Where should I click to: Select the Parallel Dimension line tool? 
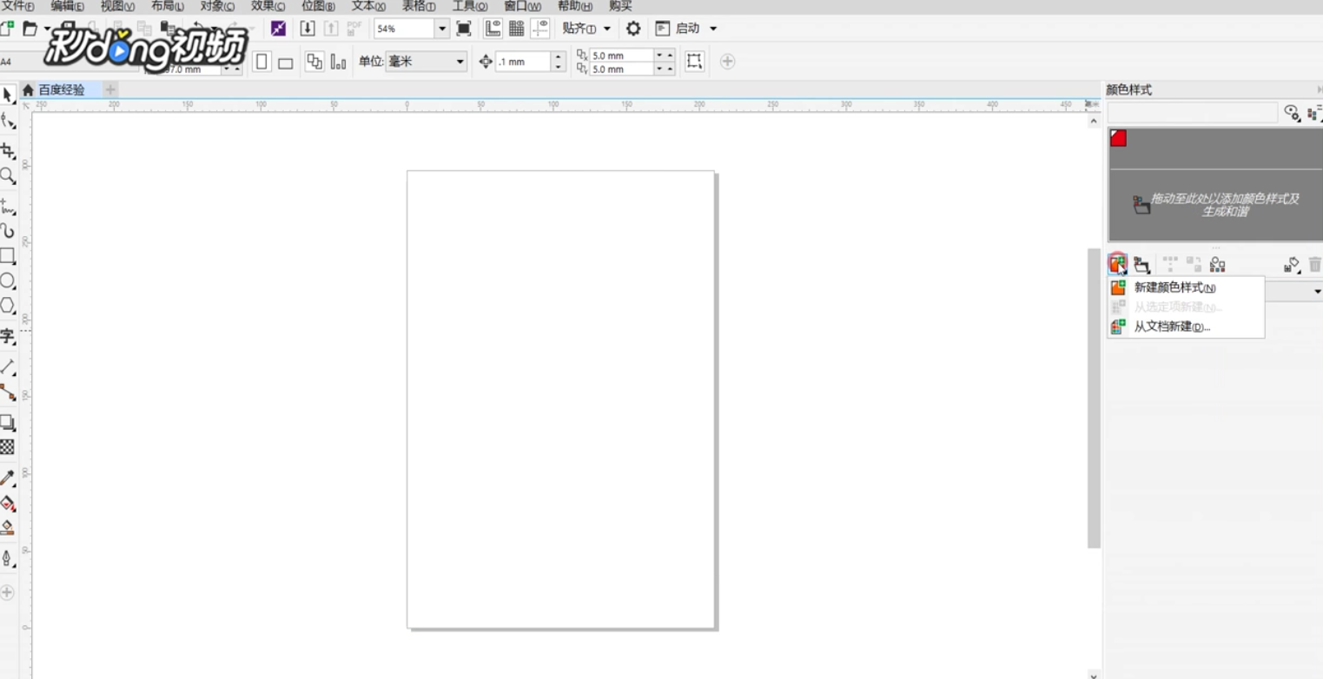pyautogui.click(x=8, y=366)
